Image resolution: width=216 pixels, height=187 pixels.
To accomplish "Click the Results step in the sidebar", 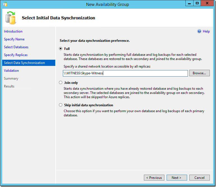I will click(9, 86).
